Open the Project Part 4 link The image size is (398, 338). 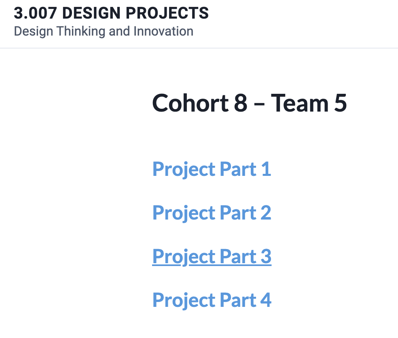[212, 300]
